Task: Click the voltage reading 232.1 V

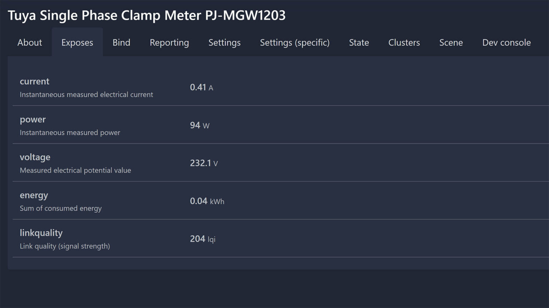Action: point(204,163)
